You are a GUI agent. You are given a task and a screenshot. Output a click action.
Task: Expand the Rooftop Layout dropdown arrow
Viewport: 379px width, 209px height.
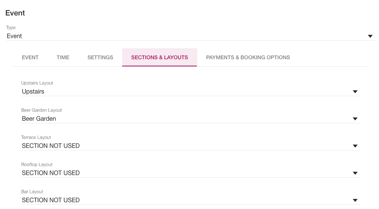point(355,173)
